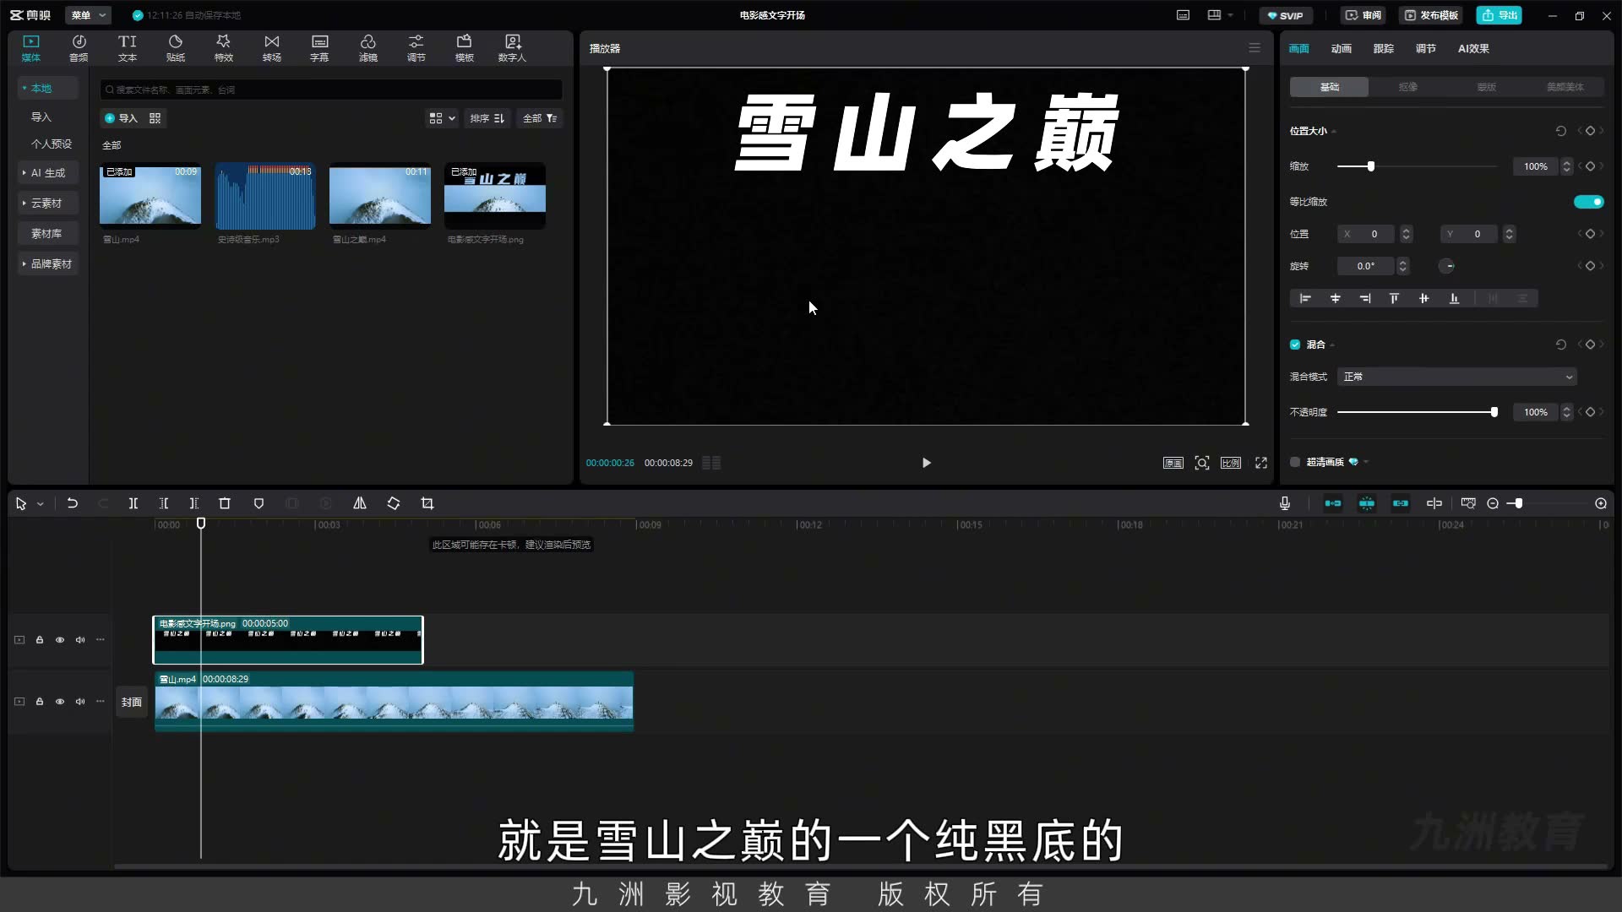Viewport: 1622px width, 912px height.
Task: Lock the 电影感文字开场.png track
Action: tap(40, 640)
